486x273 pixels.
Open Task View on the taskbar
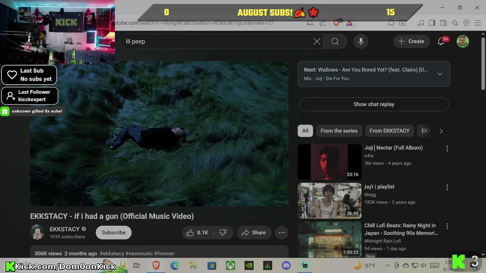click(137, 266)
